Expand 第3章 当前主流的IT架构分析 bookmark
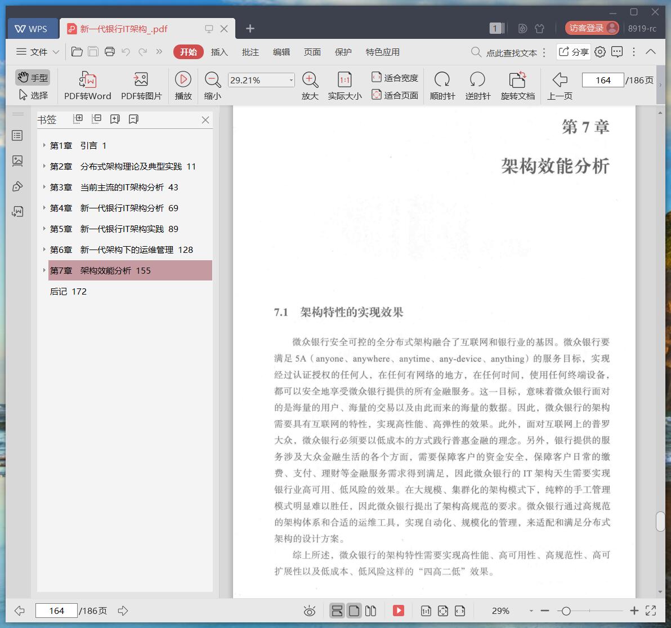Screen dimensions: 671x628 [x=44, y=187]
